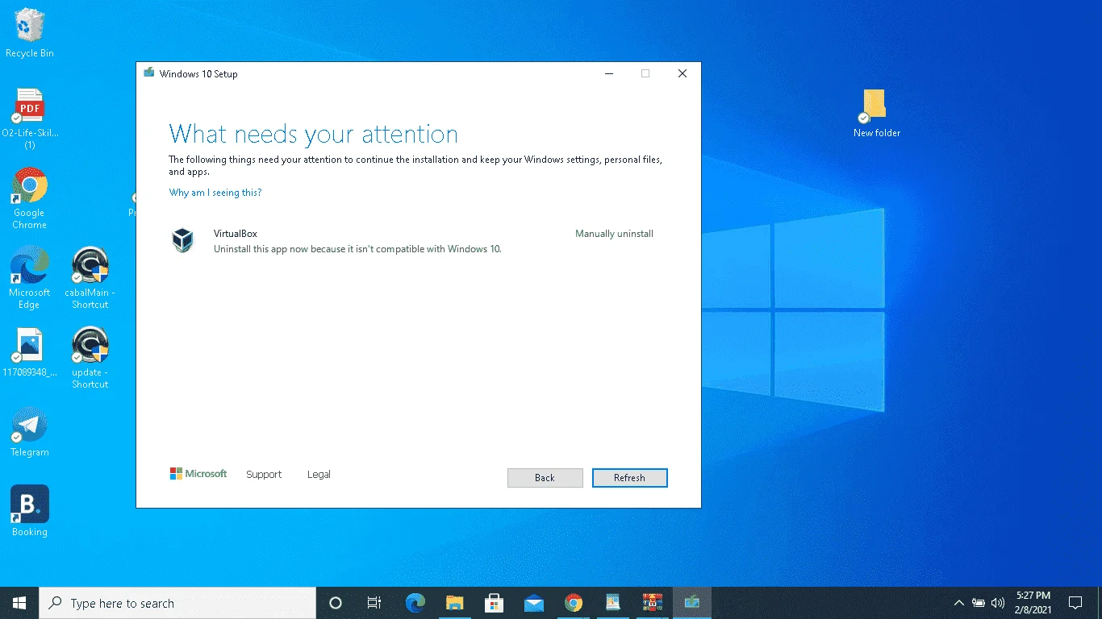Screen dimensions: 1102x619
Task: Click the 'Windows 10 Setup' window title text
Action: [x=198, y=74]
